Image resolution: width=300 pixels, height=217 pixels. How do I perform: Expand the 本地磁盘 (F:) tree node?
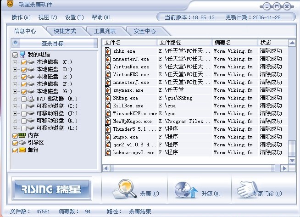click(15, 84)
